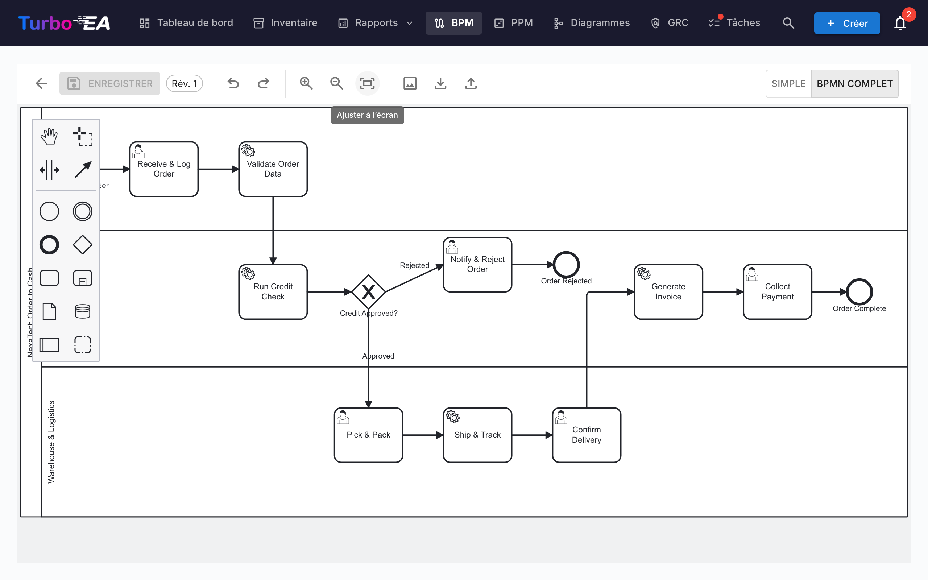Activate the global connect arrow tool
This screenshot has width=928, height=580.
82,170
